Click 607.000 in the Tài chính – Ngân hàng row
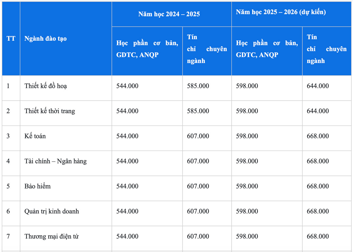The height and width of the screenshot is (252, 353). [198, 161]
